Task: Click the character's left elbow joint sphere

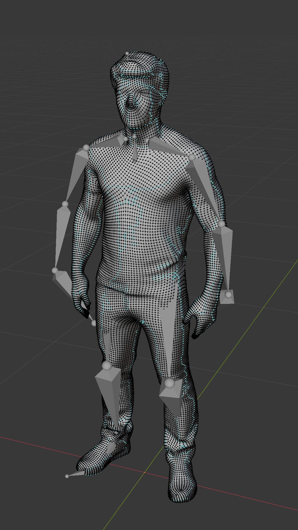Action: [222, 224]
